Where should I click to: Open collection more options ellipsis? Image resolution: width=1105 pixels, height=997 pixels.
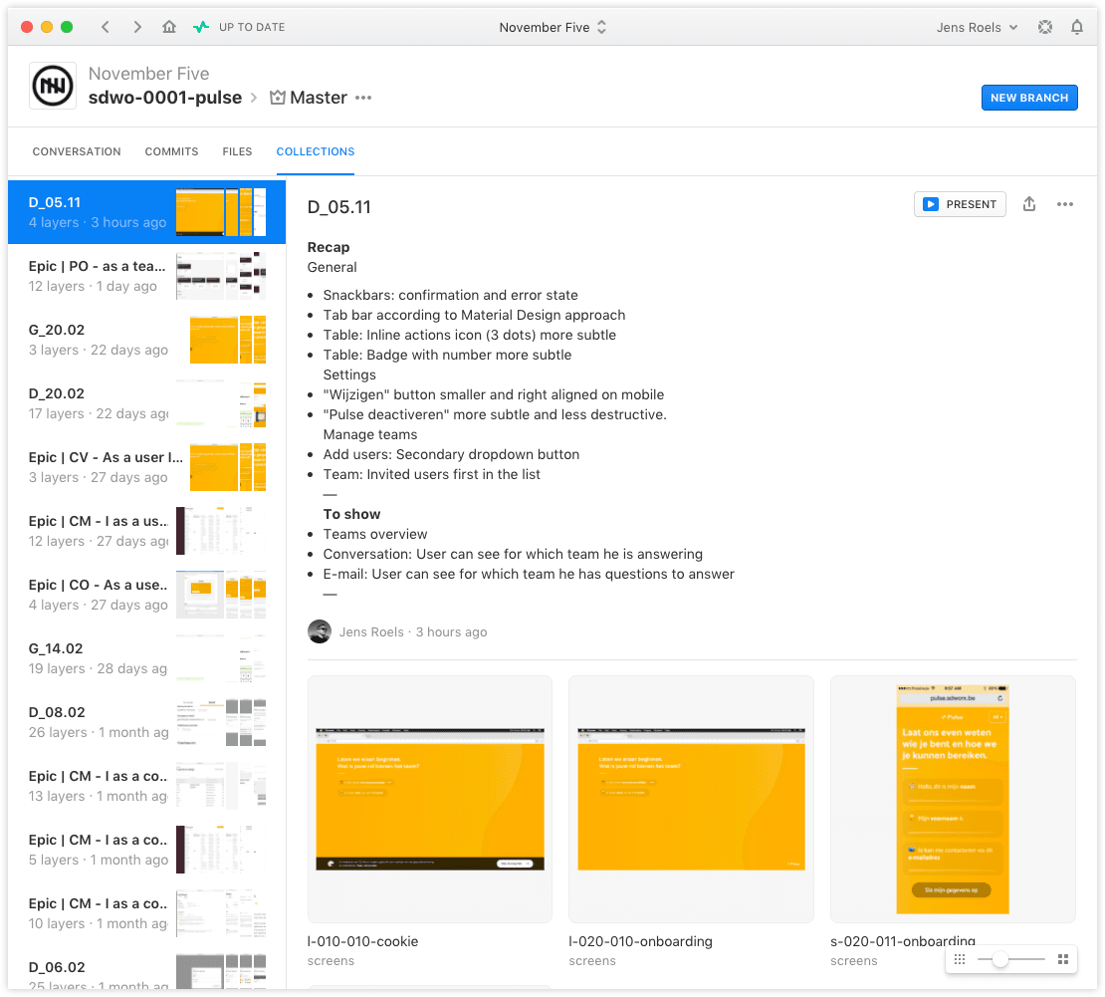click(1065, 204)
